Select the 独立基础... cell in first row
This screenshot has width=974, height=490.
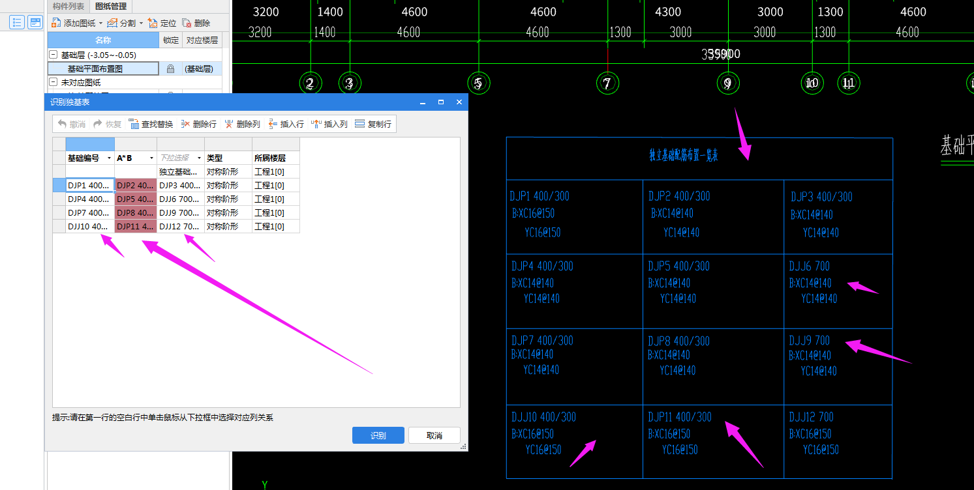click(181, 171)
